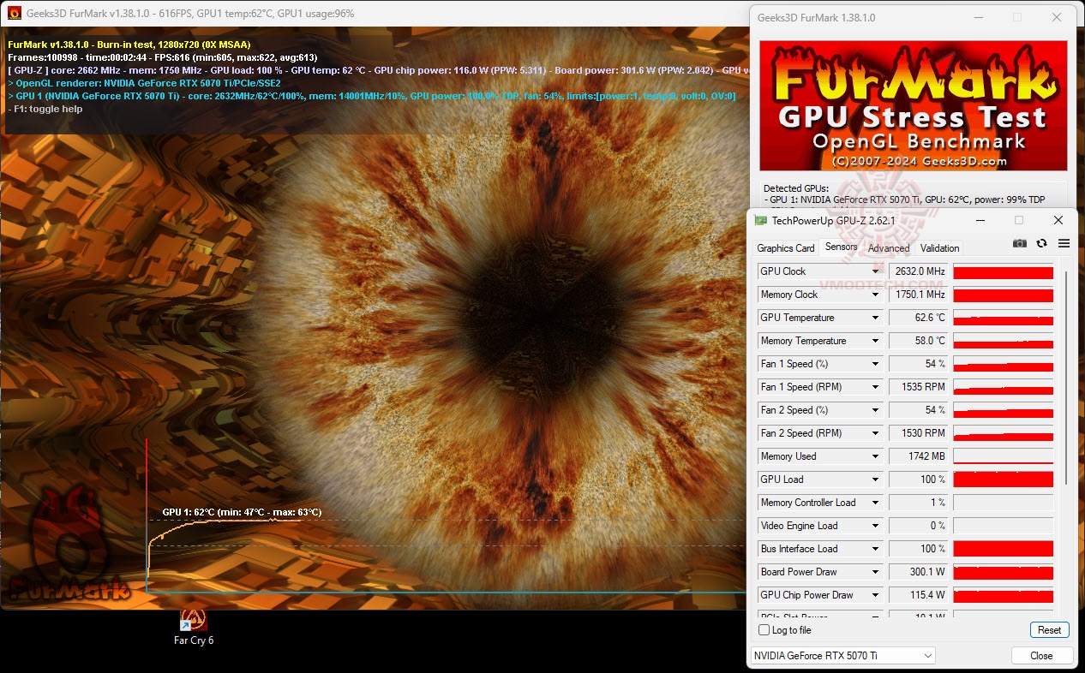The height and width of the screenshot is (673, 1085).
Task: Click the GPU Clock 2632.0 MHz value
Action: [x=918, y=271]
